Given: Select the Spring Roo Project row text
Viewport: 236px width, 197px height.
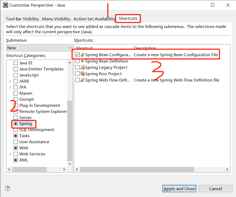Looking at the screenshot, I should pyautogui.click(x=103, y=74).
